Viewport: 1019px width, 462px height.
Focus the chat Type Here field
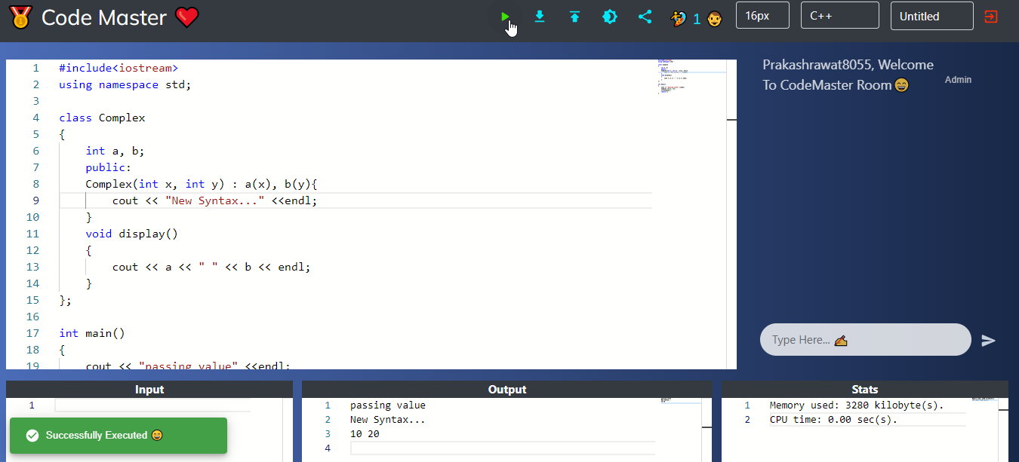coord(865,339)
